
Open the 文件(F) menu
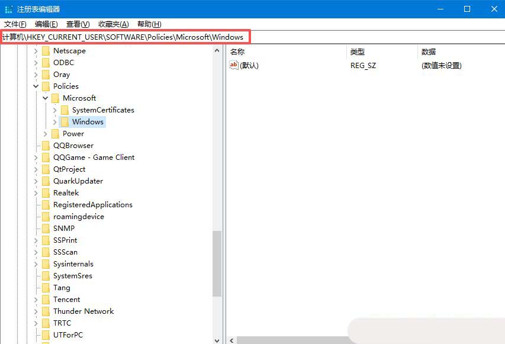(x=15, y=24)
